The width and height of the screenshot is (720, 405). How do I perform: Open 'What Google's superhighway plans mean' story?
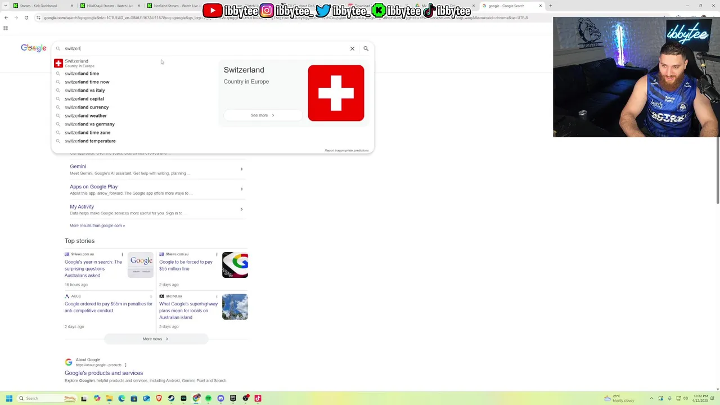(188, 310)
